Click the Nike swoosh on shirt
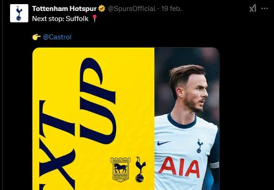Image resolution: width=274 pixels, height=190 pixels. [x=164, y=143]
